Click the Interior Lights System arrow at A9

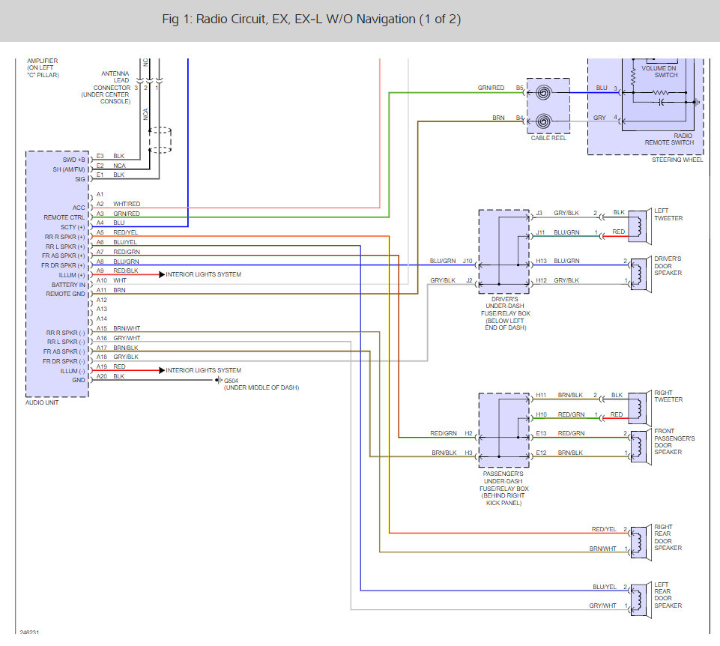[162, 274]
